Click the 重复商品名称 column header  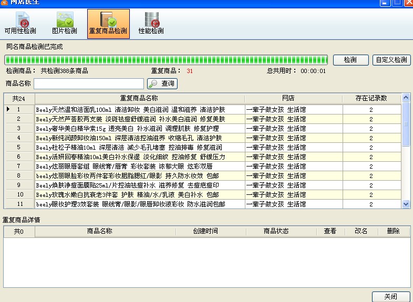pos(140,98)
